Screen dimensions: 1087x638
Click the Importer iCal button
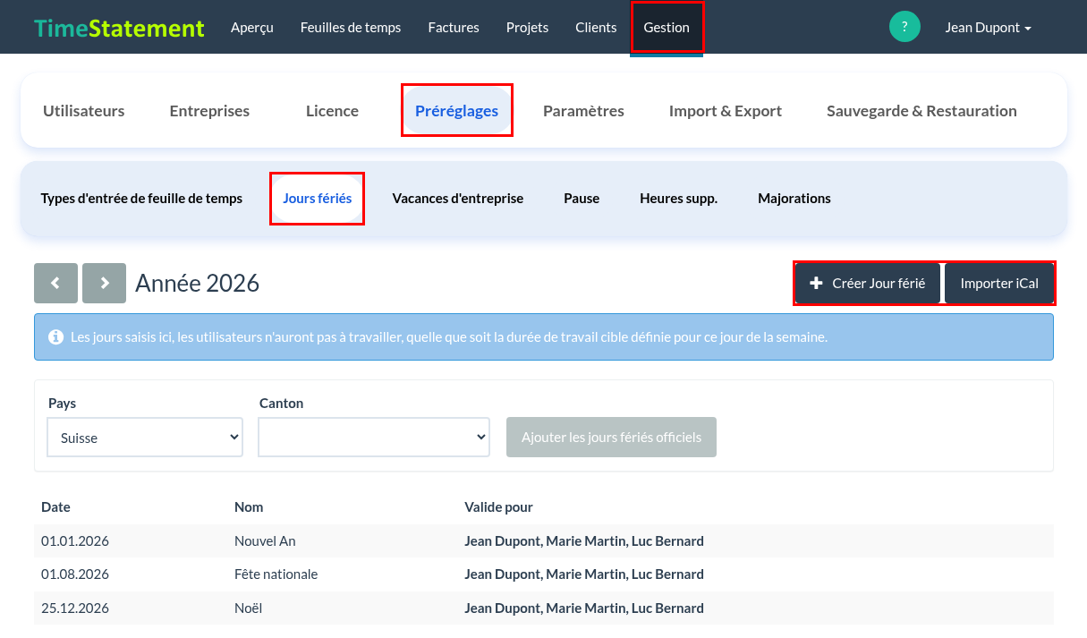tap(999, 284)
